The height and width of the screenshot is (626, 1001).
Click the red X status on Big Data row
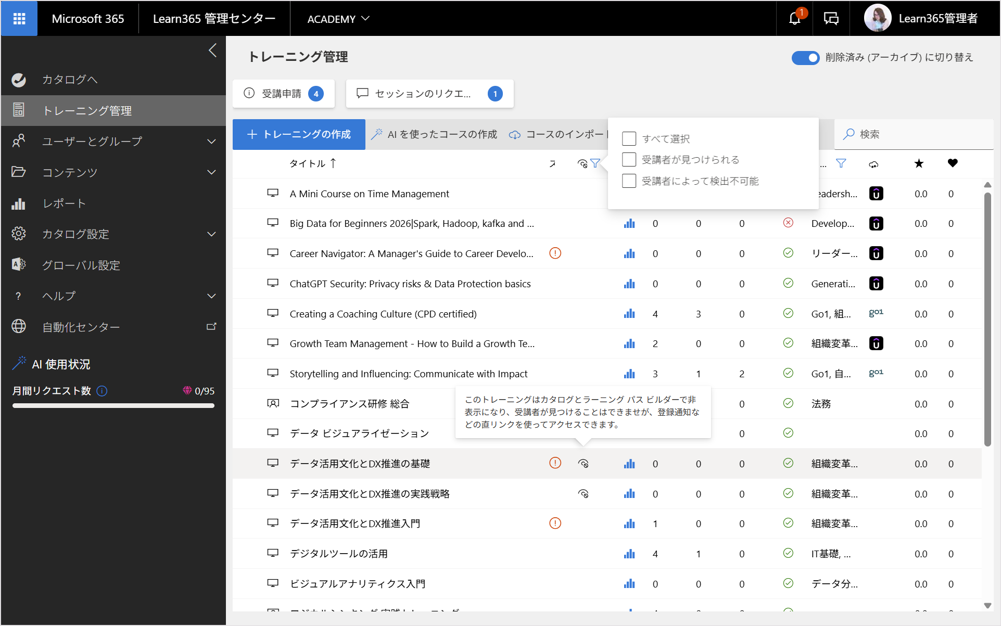pyautogui.click(x=788, y=223)
